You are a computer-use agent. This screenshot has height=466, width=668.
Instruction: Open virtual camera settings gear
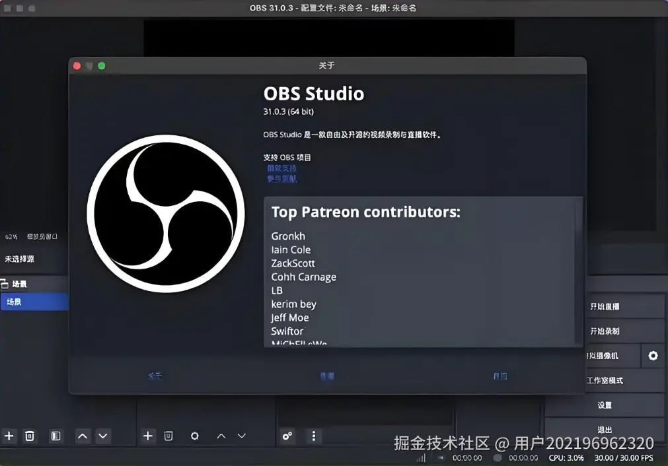(653, 356)
